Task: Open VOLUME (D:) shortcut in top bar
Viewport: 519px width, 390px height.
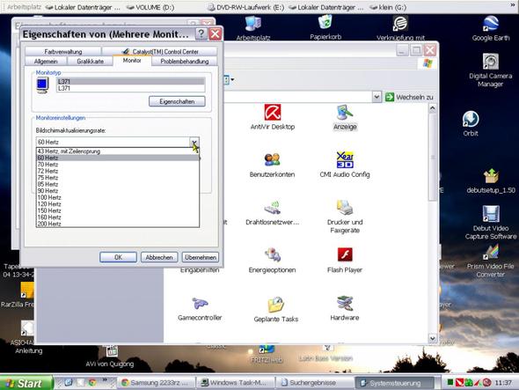Action: click(150, 7)
